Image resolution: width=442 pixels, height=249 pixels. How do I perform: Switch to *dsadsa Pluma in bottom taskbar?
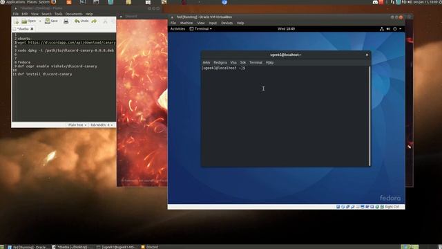72,247
